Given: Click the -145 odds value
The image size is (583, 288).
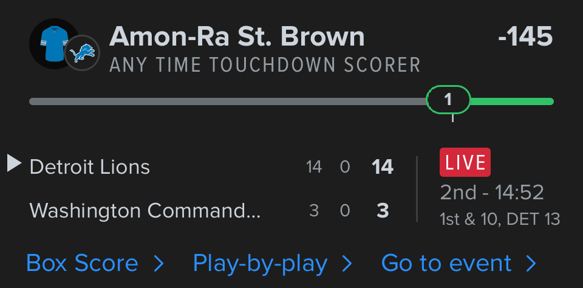Looking at the screenshot, I should (x=525, y=37).
